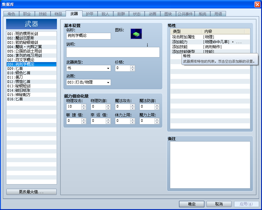Open the 护甲 tab

(90, 14)
